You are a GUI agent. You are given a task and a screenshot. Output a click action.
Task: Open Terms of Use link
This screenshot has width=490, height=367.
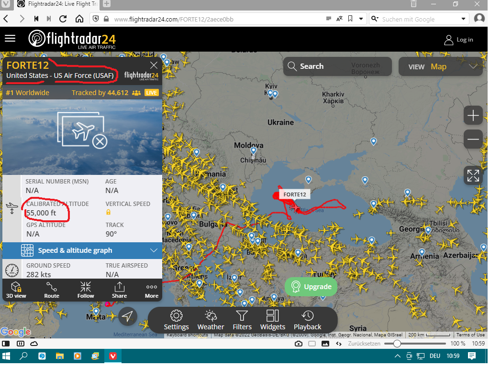(x=471, y=335)
